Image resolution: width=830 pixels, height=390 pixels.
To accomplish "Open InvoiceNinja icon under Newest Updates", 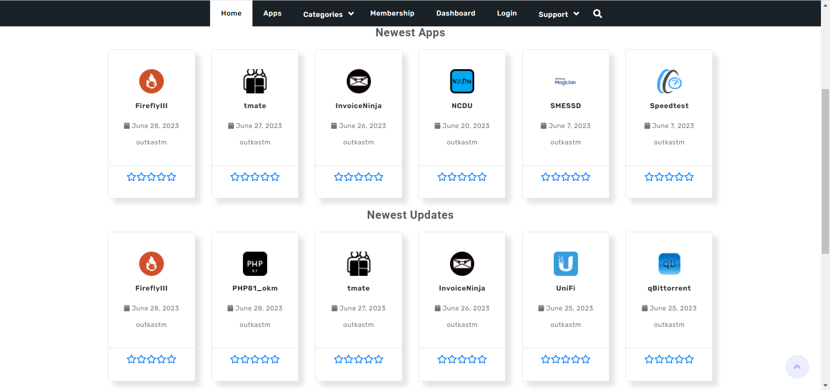I will click(462, 264).
